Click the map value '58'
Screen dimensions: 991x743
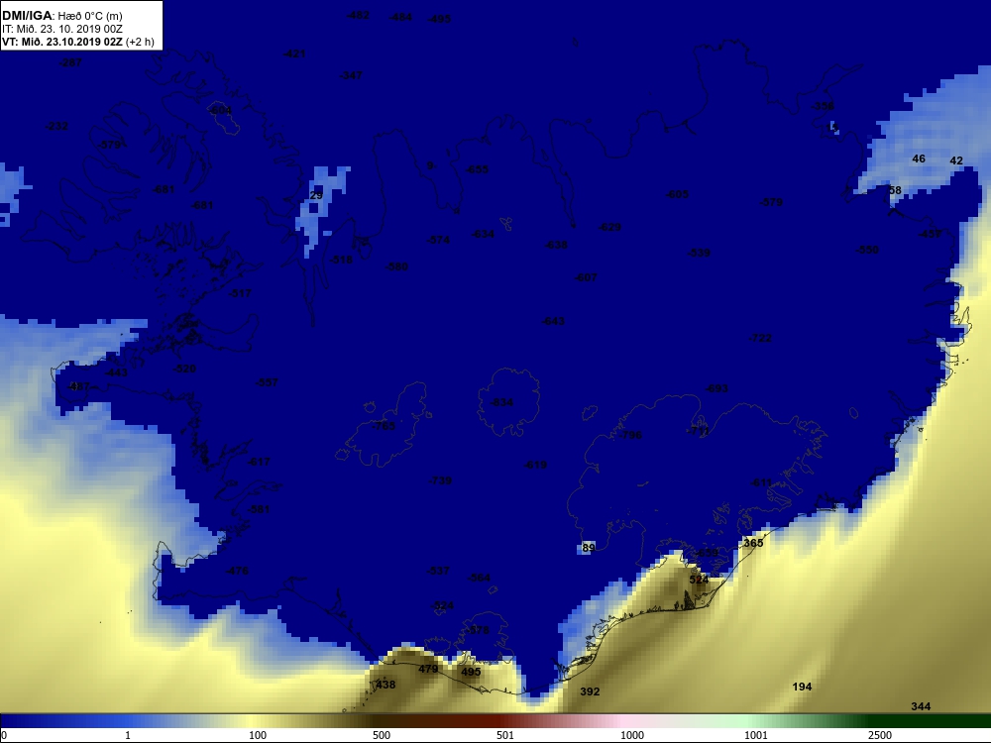point(895,190)
